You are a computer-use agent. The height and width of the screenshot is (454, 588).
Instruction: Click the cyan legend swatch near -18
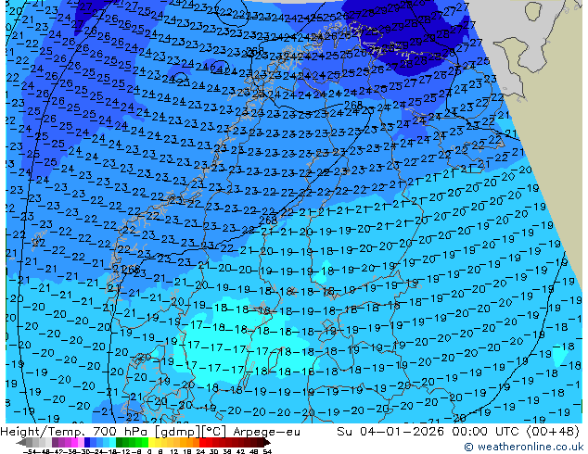click(113, 442)
